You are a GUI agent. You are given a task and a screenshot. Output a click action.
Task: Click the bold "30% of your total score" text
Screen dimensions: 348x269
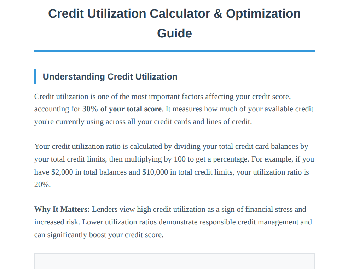point(122,109)
